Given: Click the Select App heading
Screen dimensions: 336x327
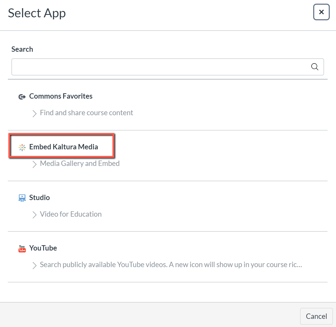Looking at the screenshot, I should click(37, 13).
